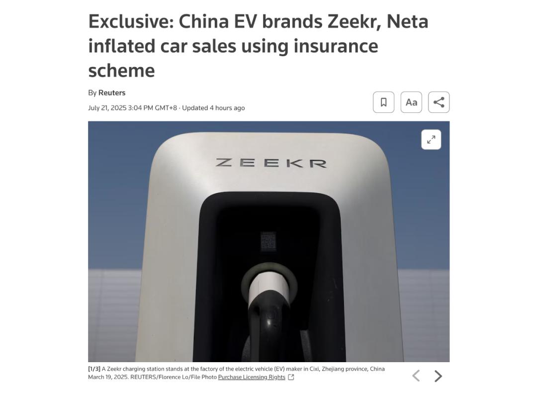The height and width of the screenshot is (397, 537).
Task: Open the Zeekr charging station photo
Action: point(268,241)
